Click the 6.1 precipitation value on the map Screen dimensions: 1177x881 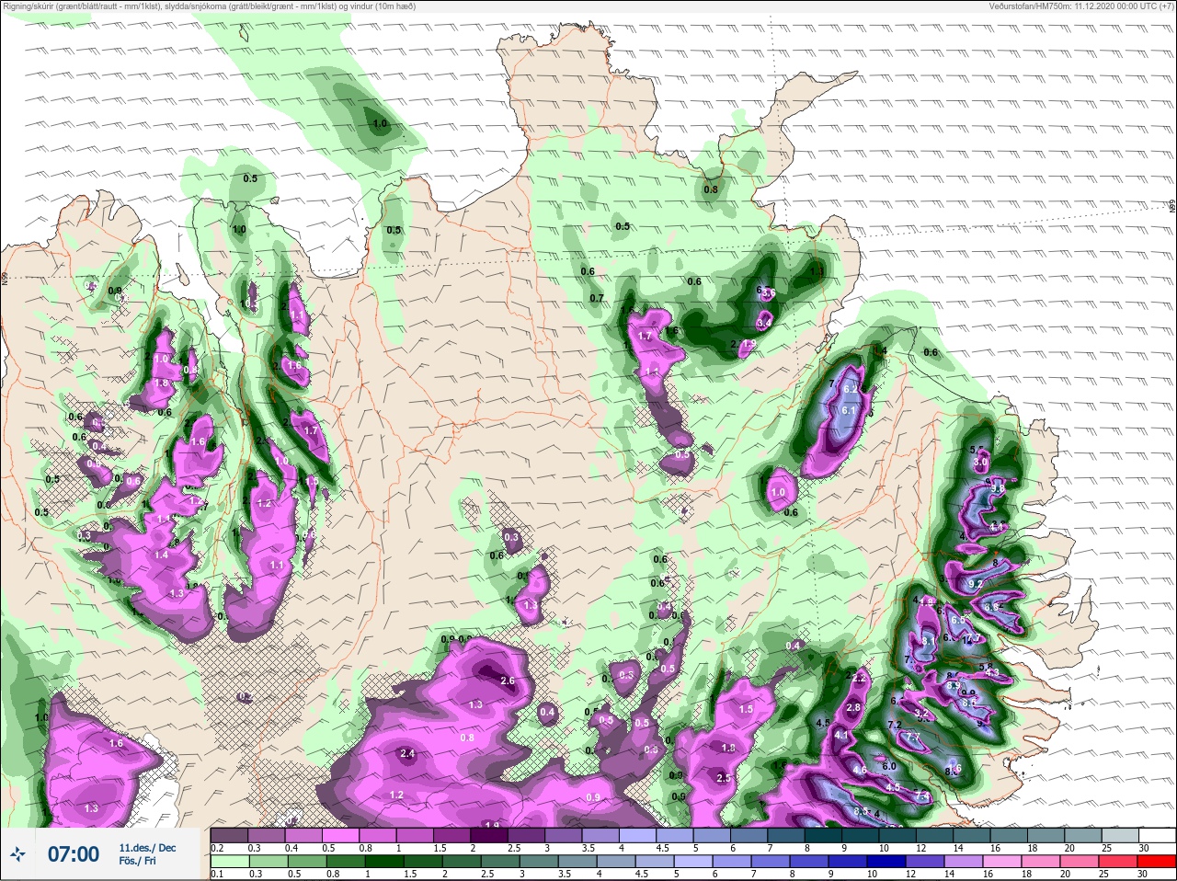(x=849, y=410)
